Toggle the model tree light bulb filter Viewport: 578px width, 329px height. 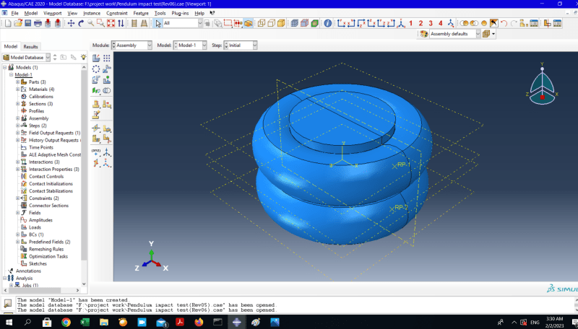(x=84, y=58)
